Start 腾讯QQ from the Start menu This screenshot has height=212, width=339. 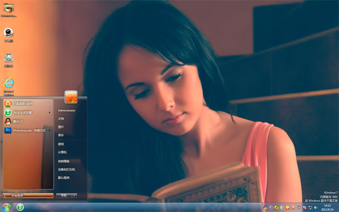click(28, 122)
